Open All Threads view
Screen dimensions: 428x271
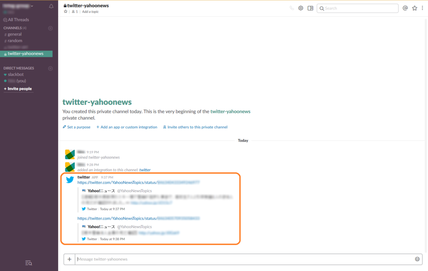coord(16,20)
